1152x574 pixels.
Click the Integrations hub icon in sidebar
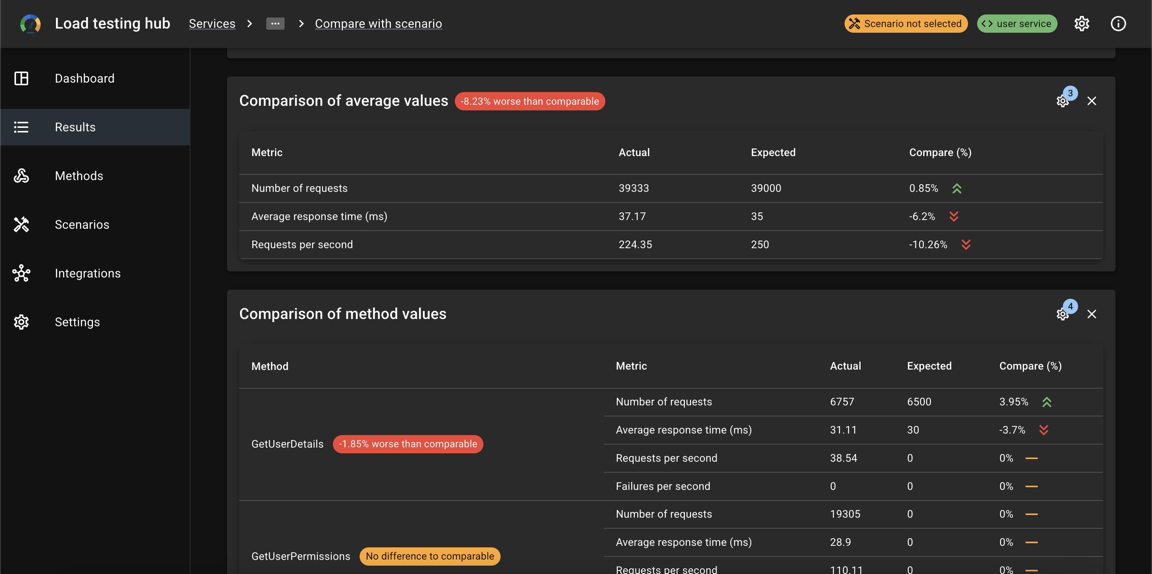(21, 273)
